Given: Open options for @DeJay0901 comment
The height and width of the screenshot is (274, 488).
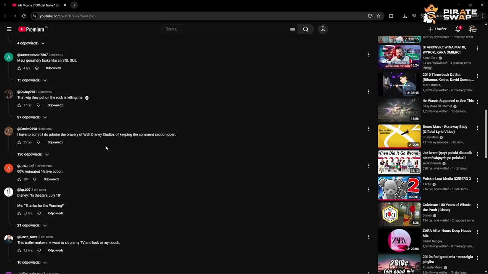Looking at the screenshot, I should [369, 92].
